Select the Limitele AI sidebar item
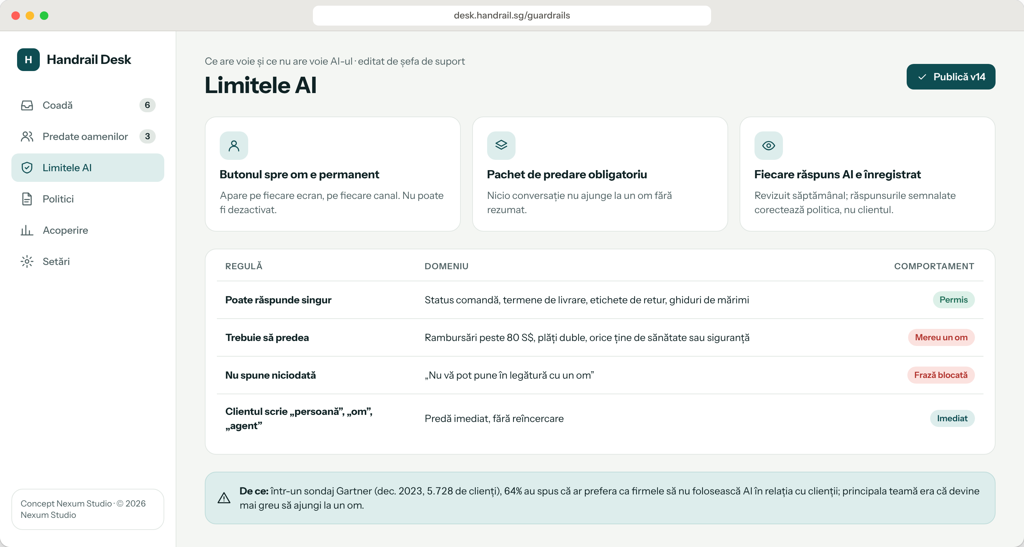This screenshot has width=1024, height=547. [x=88, y=168]
